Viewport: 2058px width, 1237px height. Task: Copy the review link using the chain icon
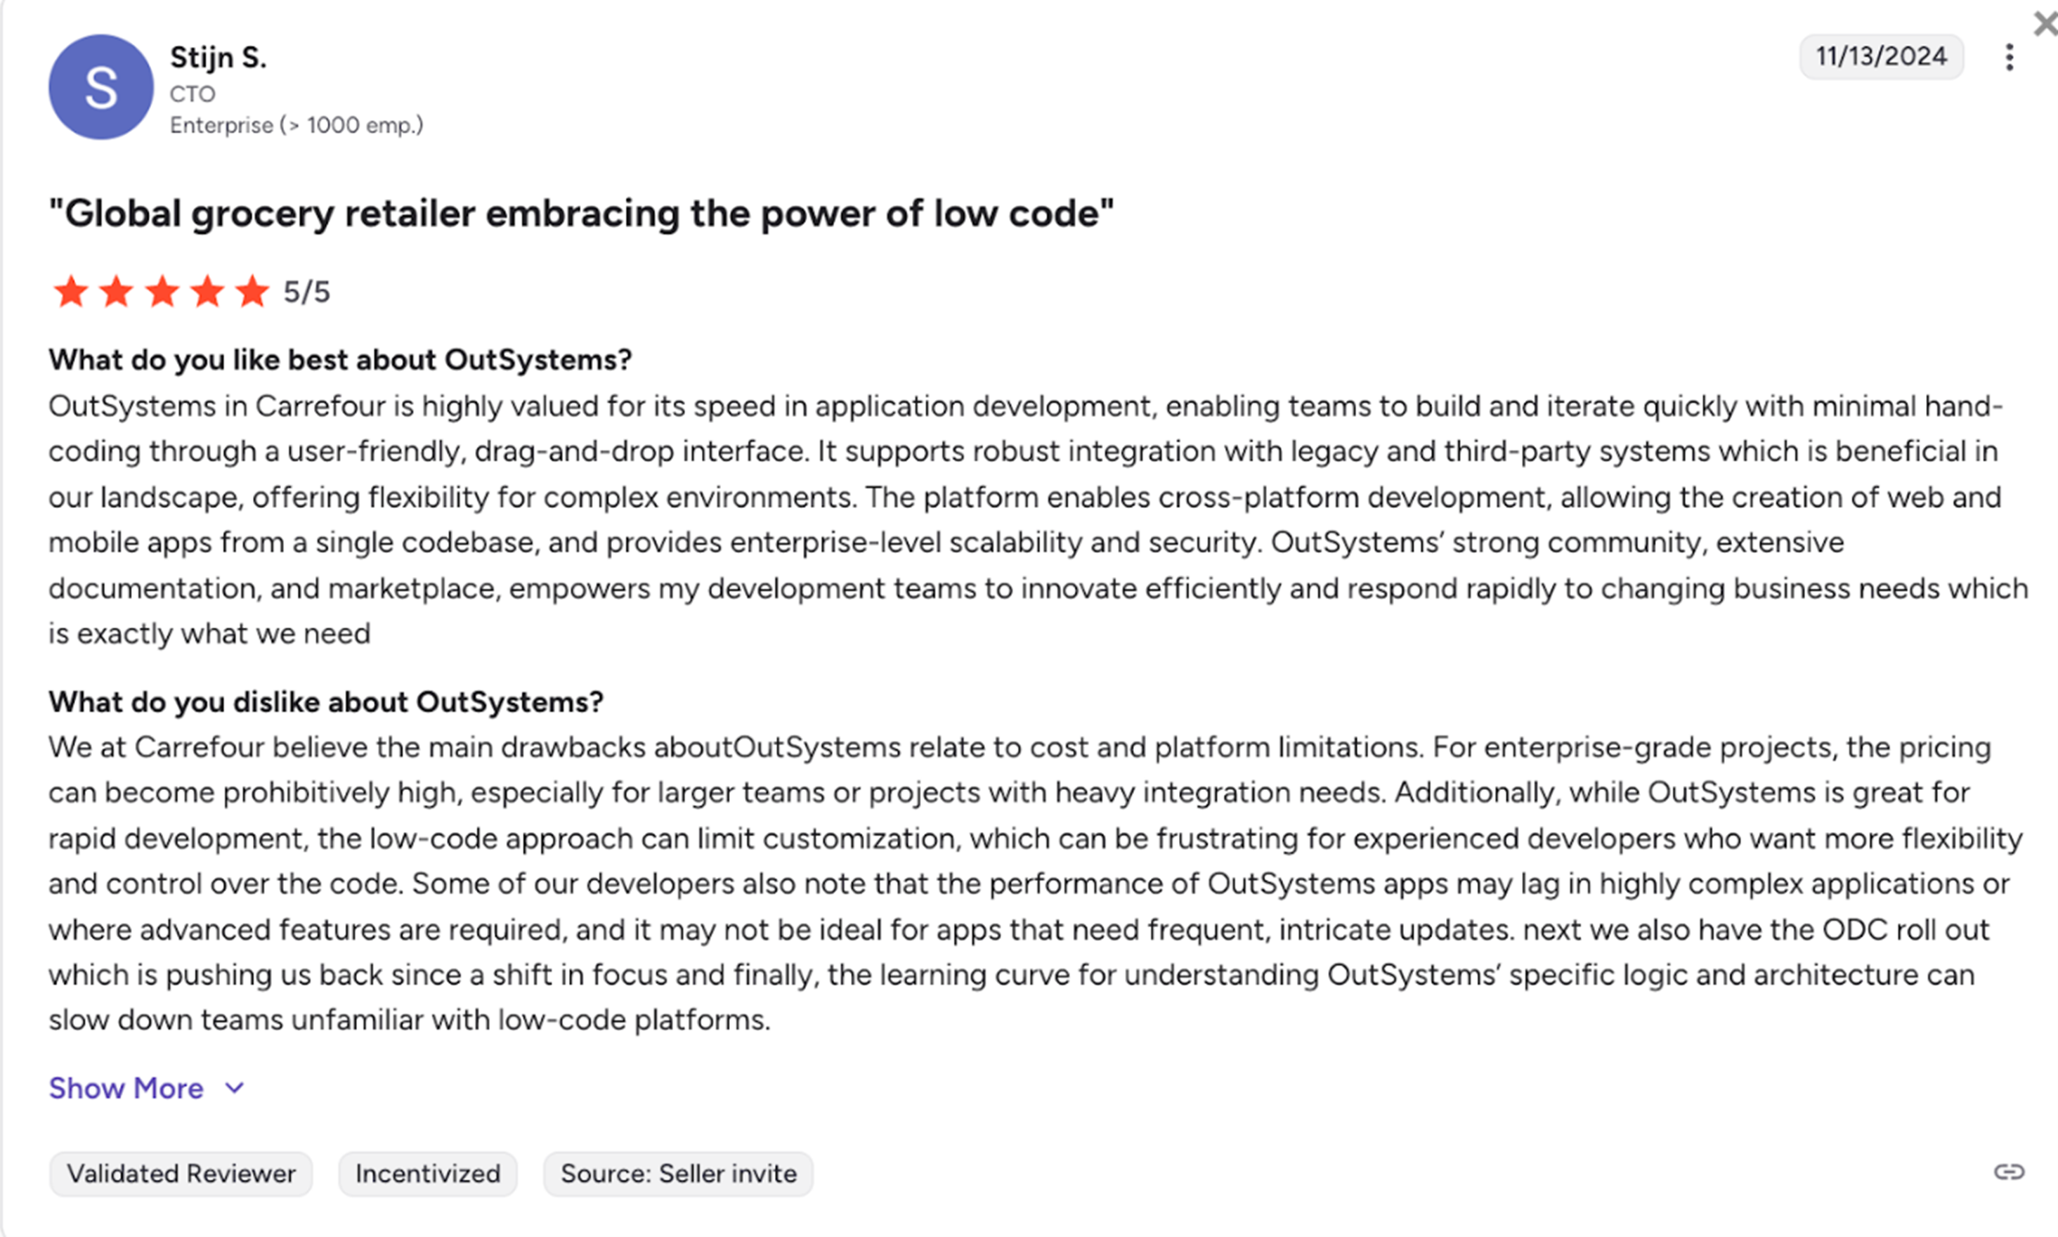pos(2010,1173)
